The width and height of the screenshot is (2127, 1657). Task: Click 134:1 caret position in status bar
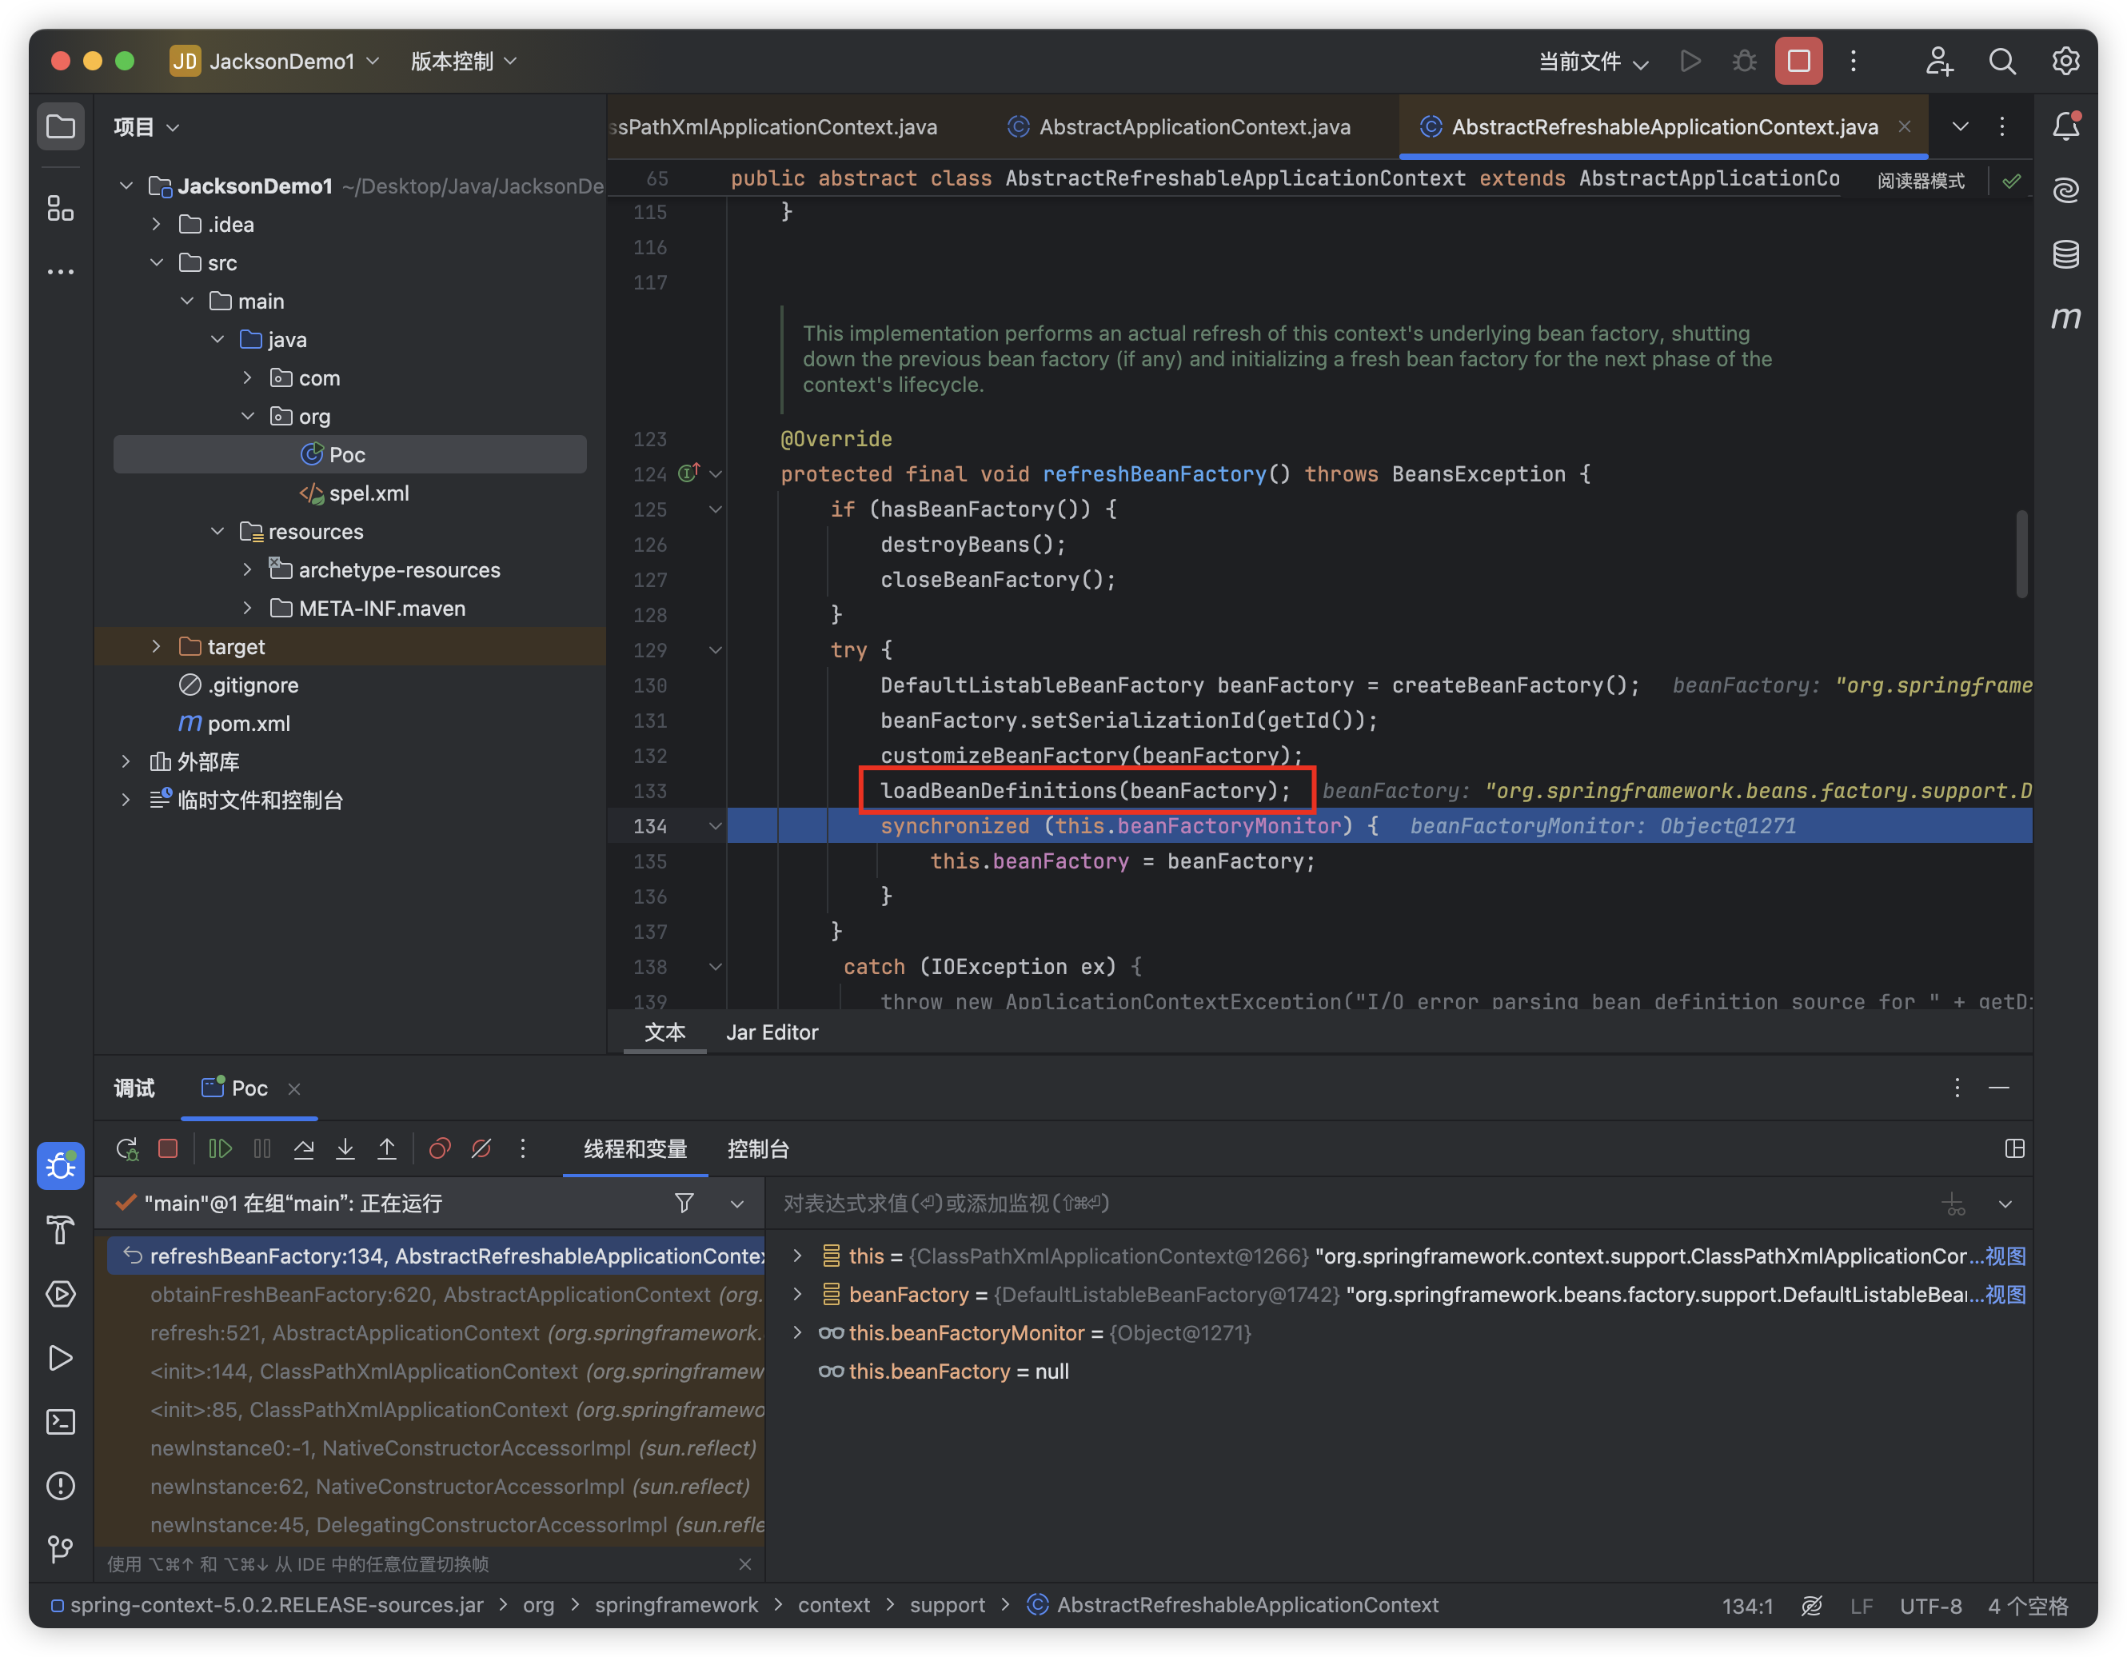(x=1747, y=1605)
